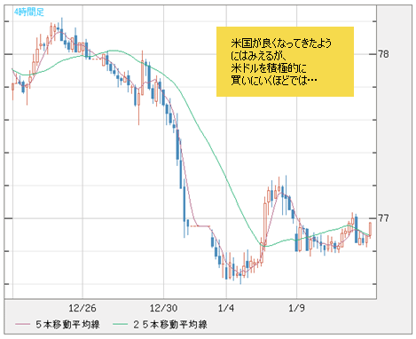Click the 5本移動平均線 legend entry
Screen dimensions: 416x339
click(67, 325)
